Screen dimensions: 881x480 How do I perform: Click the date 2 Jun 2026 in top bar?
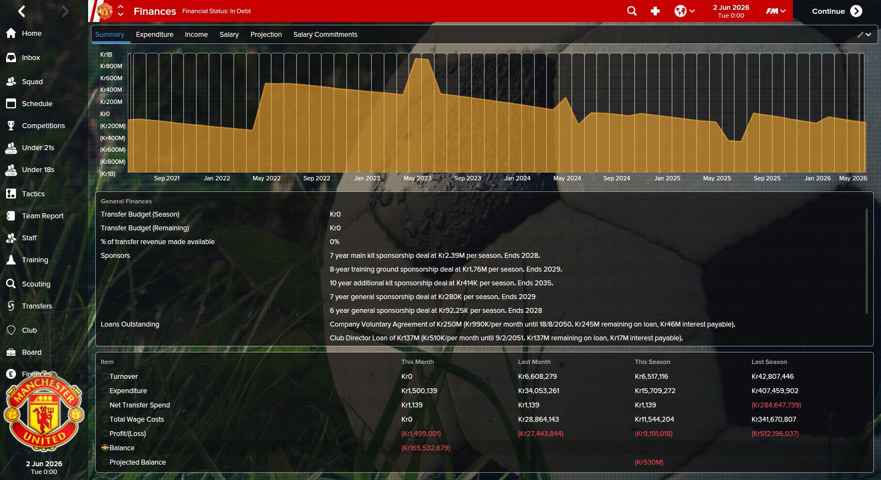(x=731, y=8)
